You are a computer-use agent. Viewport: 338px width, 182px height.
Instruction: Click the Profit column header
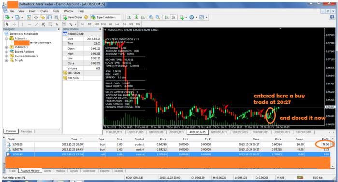[x=325, y=139]
